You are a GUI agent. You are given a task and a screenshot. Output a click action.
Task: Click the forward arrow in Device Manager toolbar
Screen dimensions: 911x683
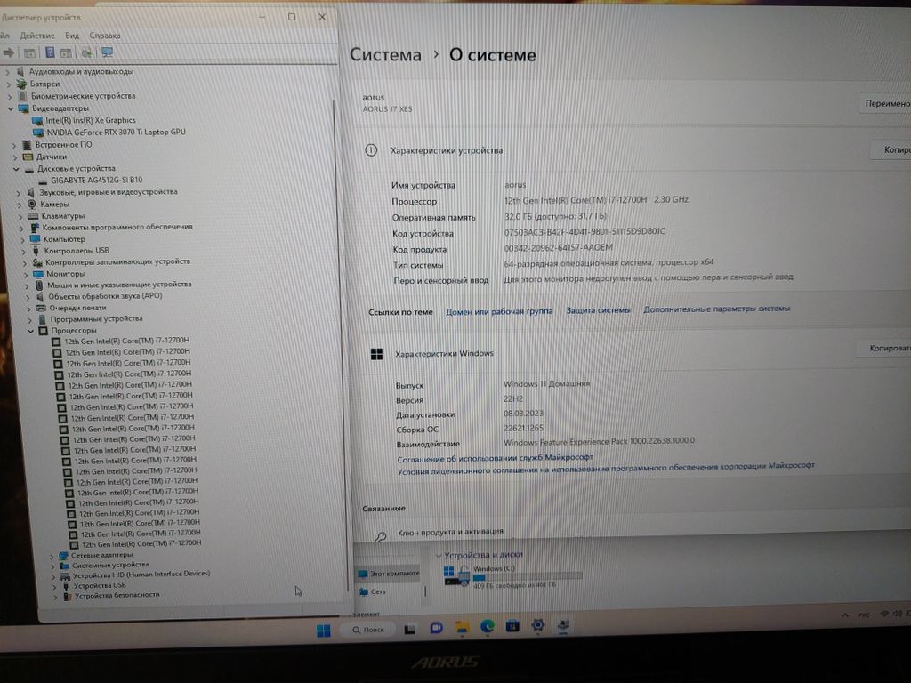pos(9,52)
